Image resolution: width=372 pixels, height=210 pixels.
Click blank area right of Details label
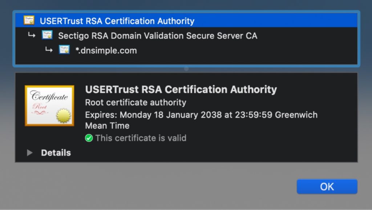click(211, 153)
